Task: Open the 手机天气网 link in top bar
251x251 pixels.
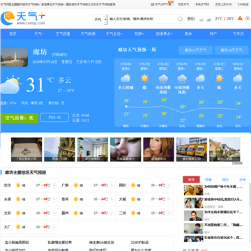Action: [x=202, y=4]
